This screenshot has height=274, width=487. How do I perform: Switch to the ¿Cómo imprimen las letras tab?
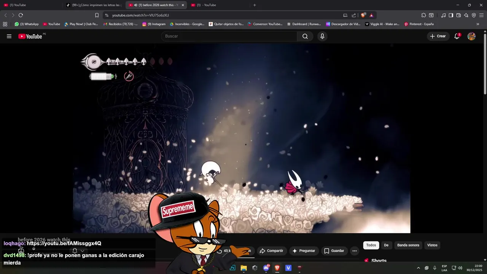93,5
